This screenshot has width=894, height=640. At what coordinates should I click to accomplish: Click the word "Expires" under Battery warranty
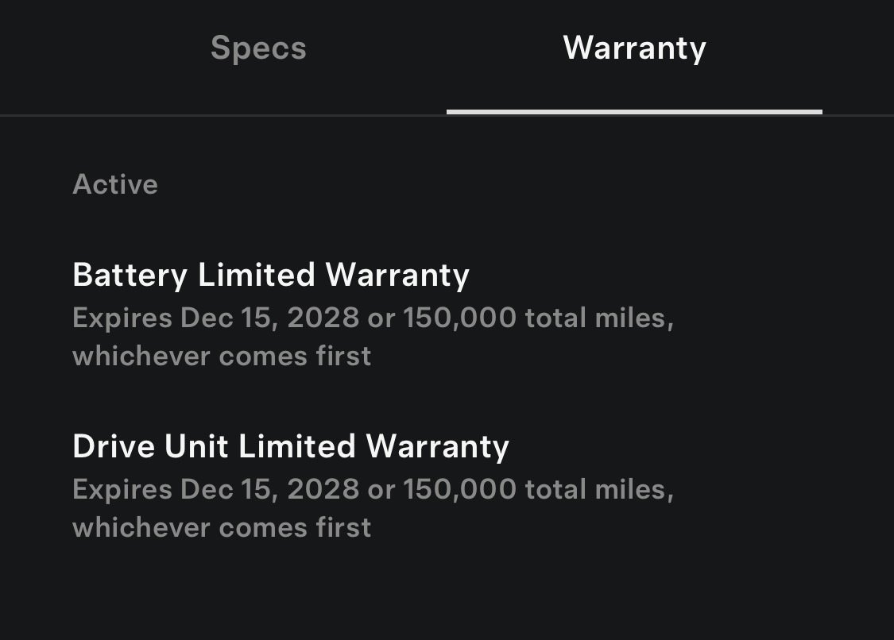(122, 318)
